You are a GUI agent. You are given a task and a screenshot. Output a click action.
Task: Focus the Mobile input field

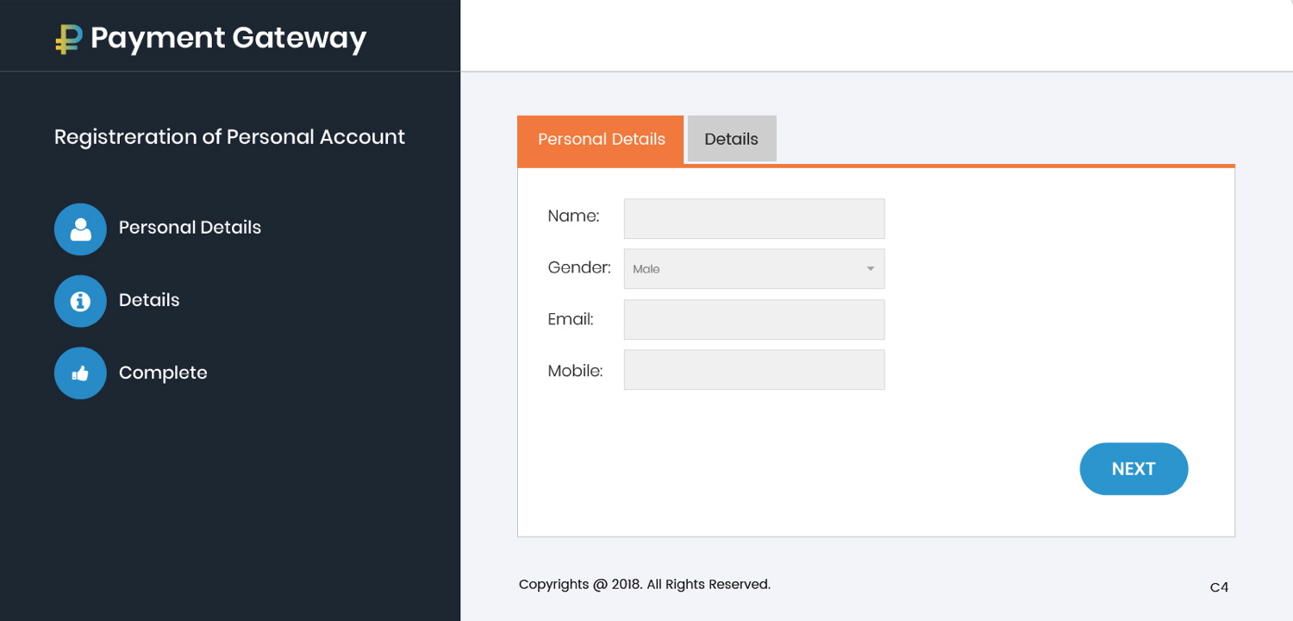[753, 370]
